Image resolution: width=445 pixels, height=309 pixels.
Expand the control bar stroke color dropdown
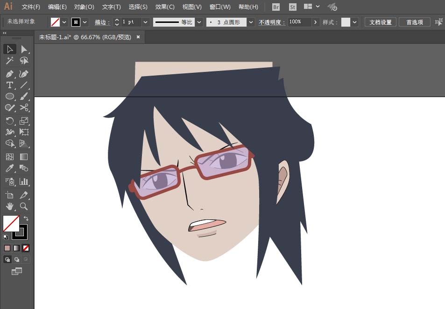click(x=85, y=22)
